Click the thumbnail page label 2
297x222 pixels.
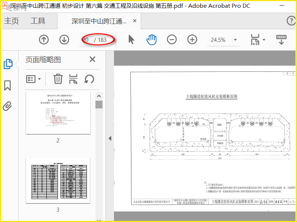(x=58, y=141)
